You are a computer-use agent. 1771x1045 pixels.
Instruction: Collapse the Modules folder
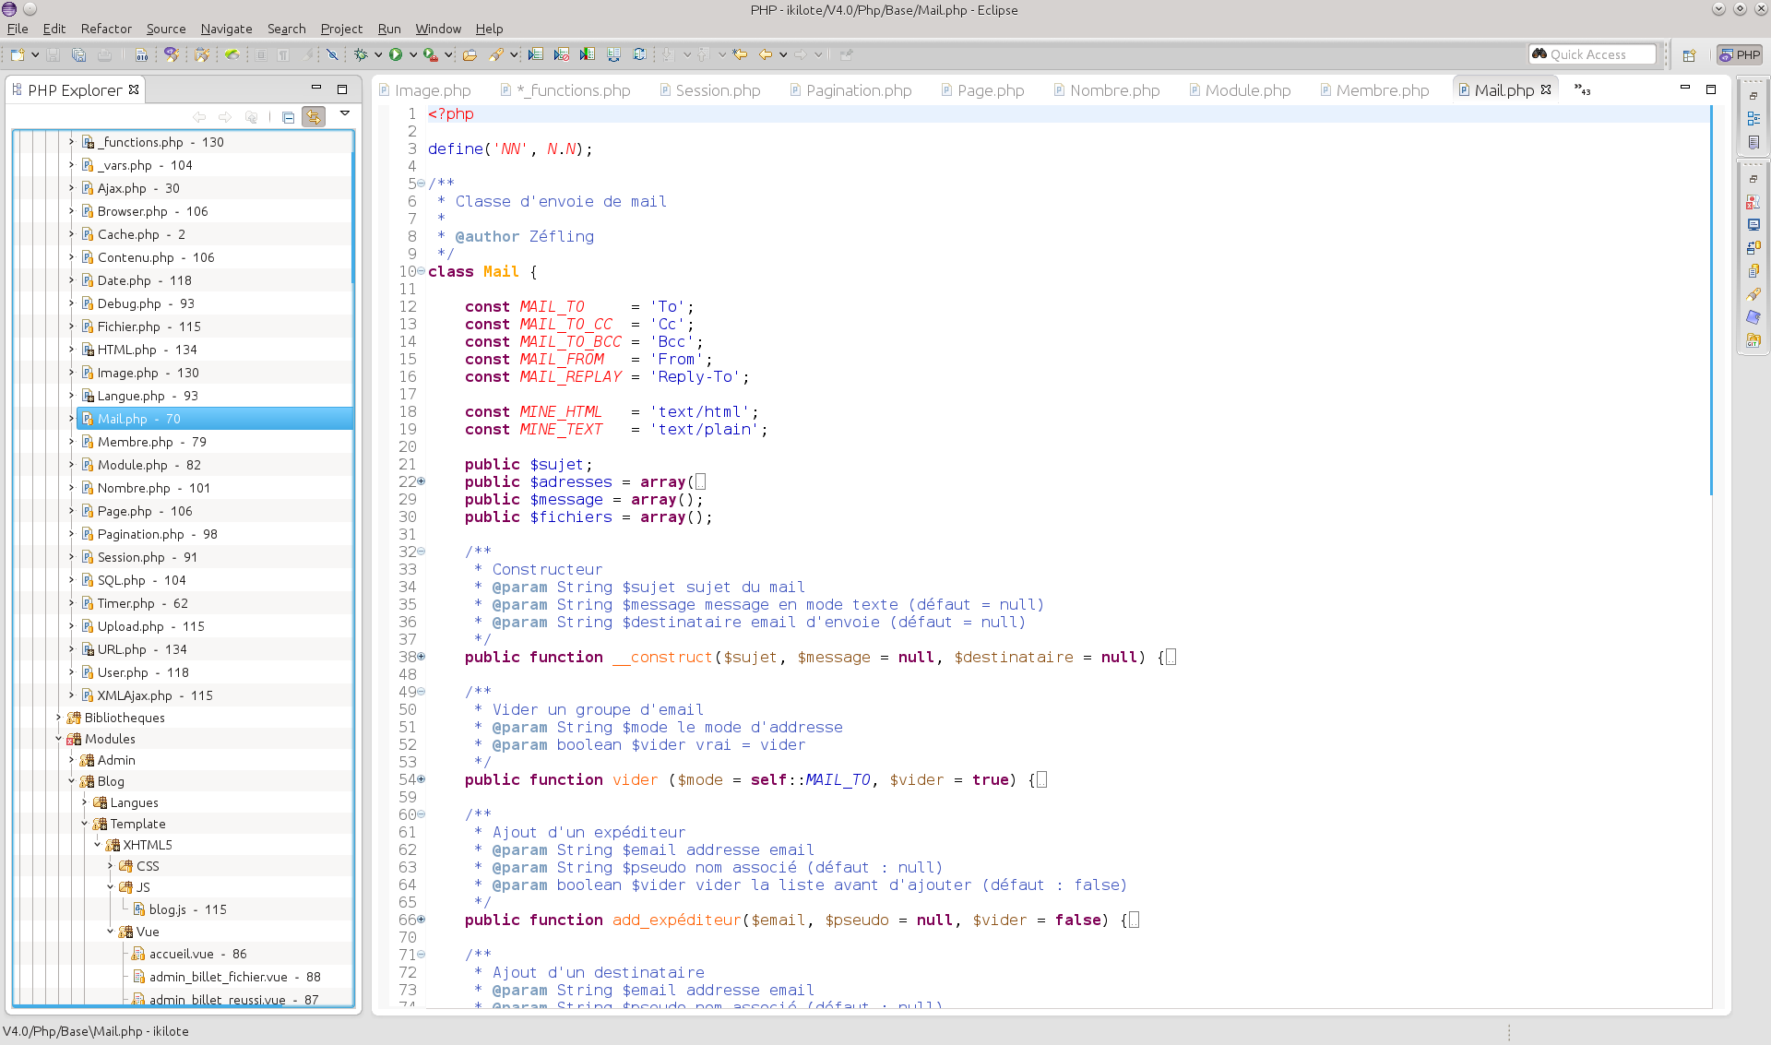click(x=58, y=739)
